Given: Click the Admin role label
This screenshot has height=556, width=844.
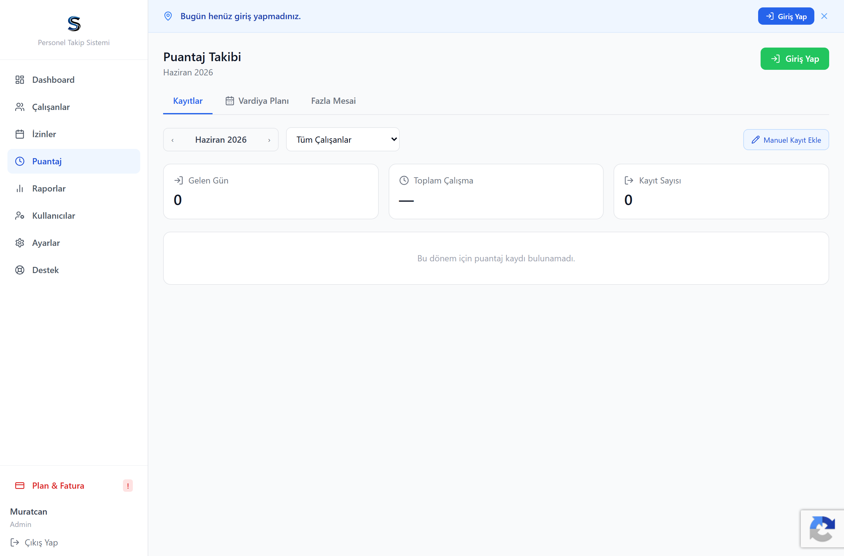Looking at the screenshot, I should tap(21, 524).
